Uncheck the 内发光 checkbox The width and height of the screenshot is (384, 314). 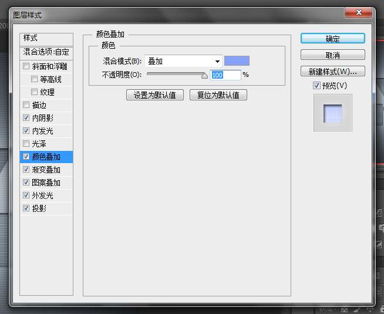pos(26,131)
